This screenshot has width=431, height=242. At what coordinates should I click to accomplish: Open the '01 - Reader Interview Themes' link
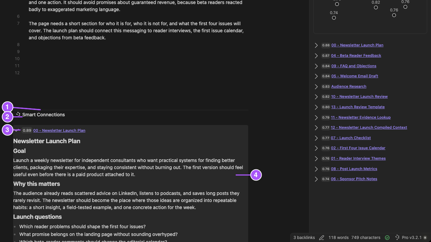358,158
